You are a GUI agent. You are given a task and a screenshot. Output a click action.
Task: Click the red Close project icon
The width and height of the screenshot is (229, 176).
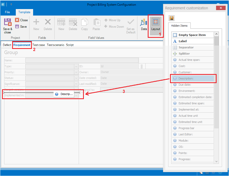(x=17, y=20)
